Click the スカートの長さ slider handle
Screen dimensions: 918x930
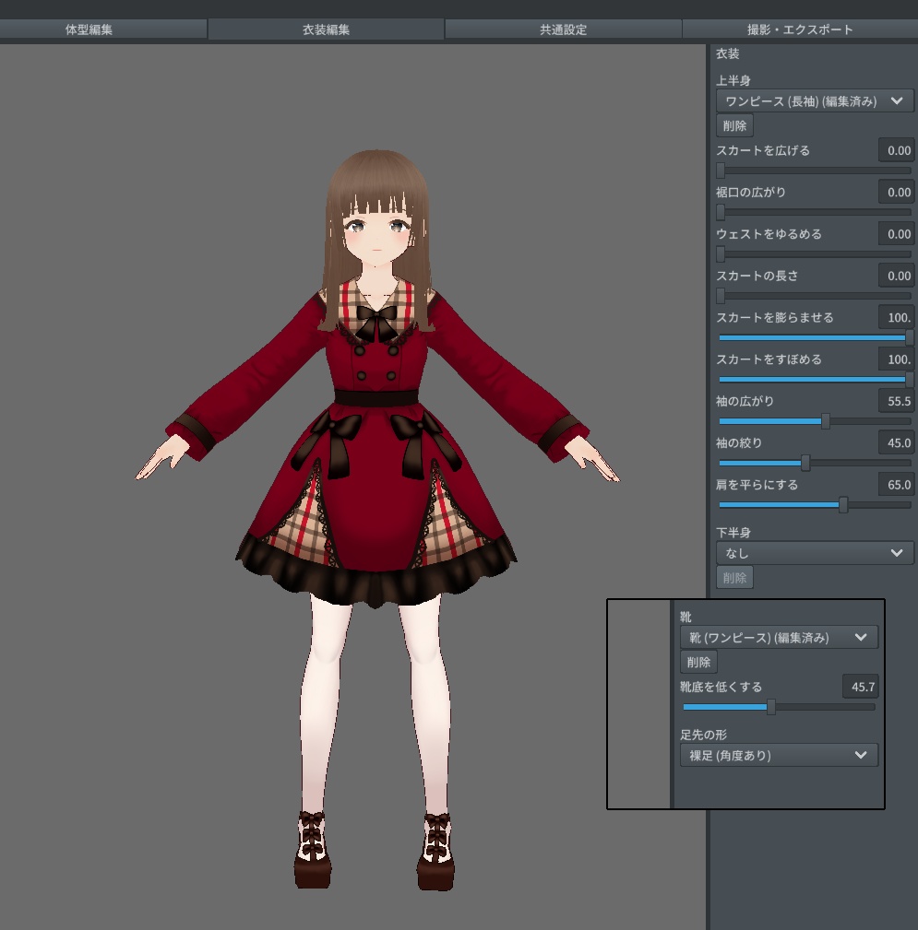[721, 295]
